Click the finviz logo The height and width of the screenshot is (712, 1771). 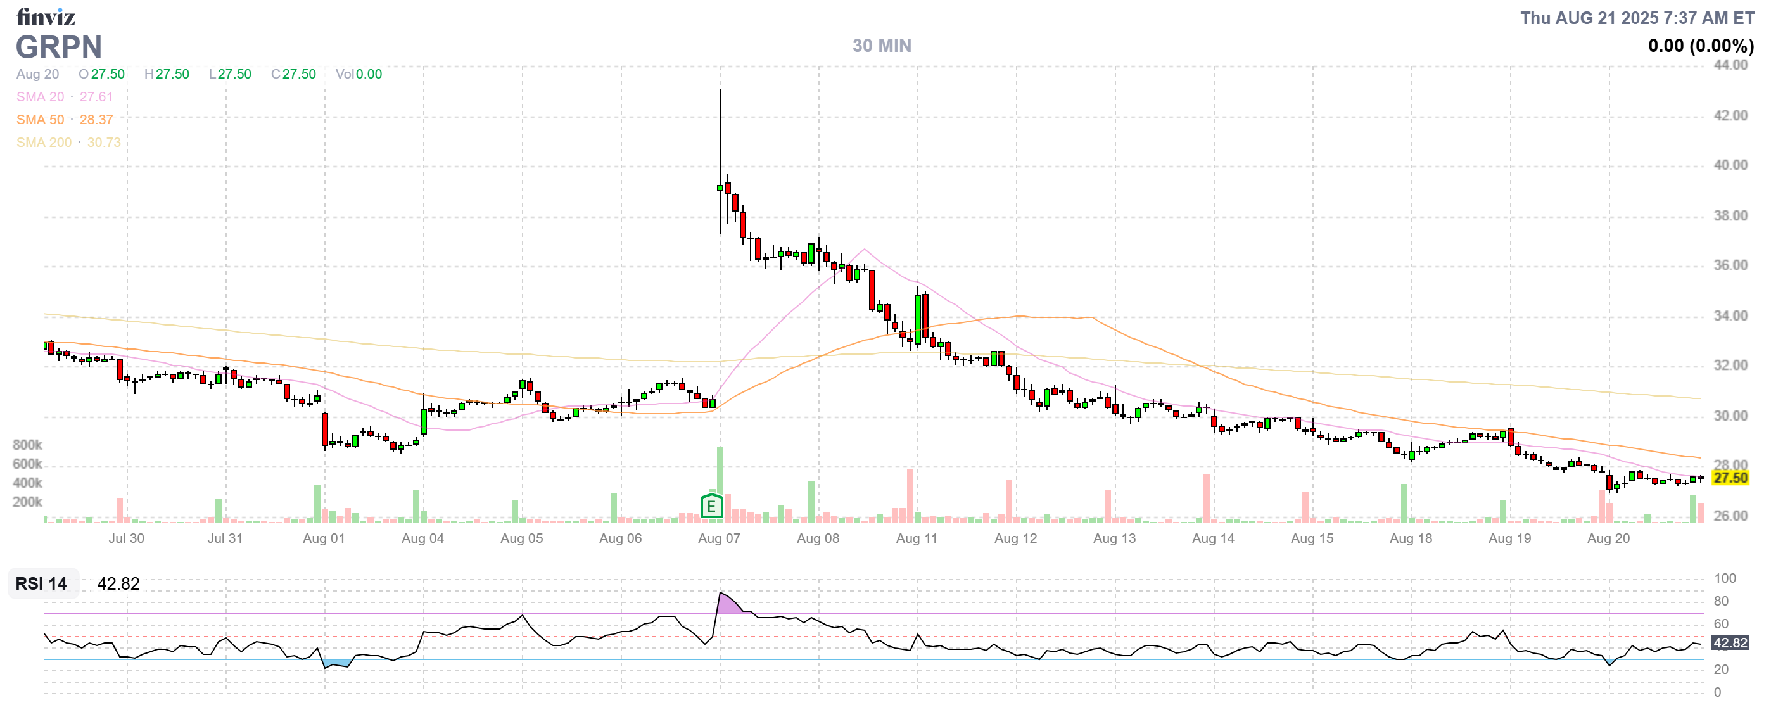coord(46,16)
